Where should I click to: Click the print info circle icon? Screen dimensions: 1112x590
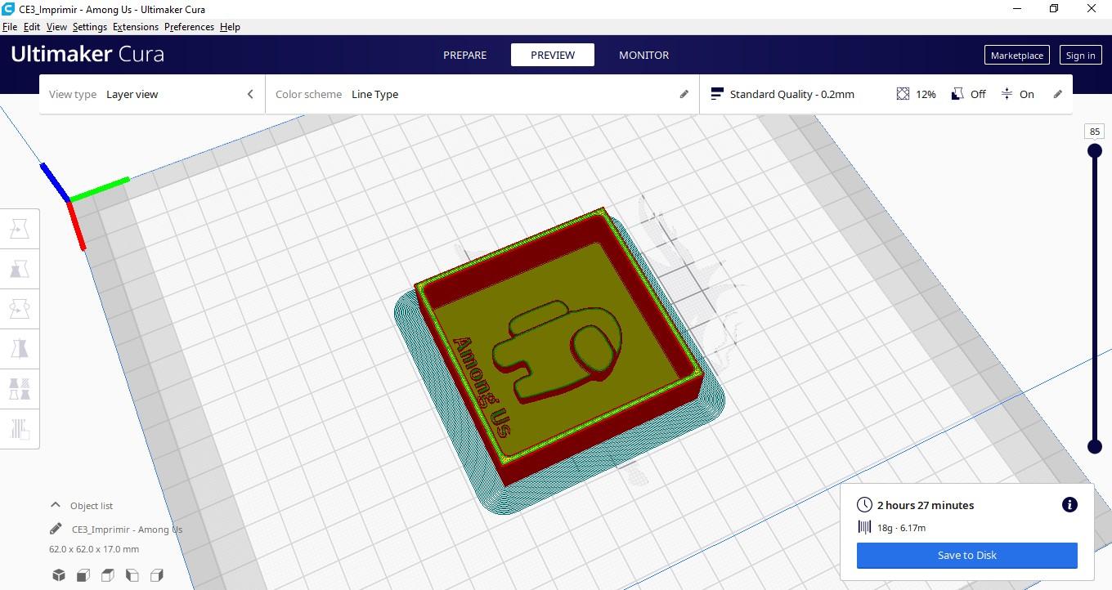1069,504
